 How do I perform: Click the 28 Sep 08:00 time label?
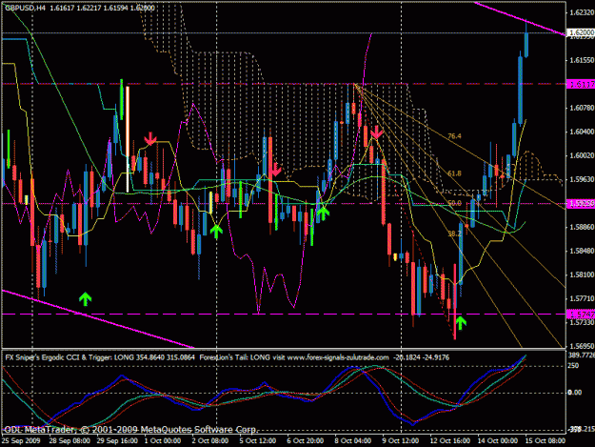(69, 440)
